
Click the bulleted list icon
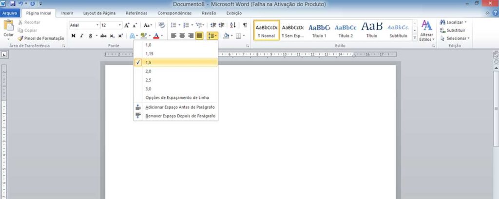173,25
